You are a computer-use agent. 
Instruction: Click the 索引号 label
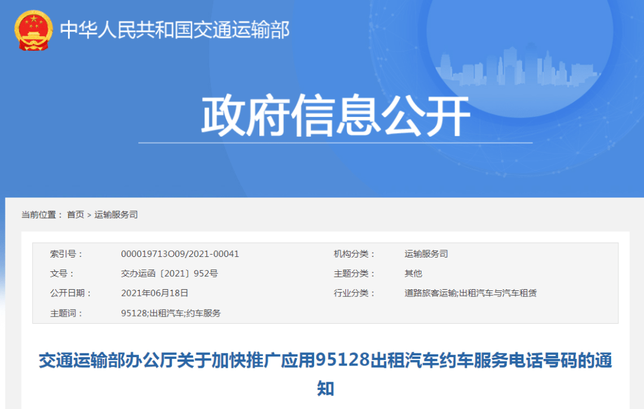coord(66,254)
